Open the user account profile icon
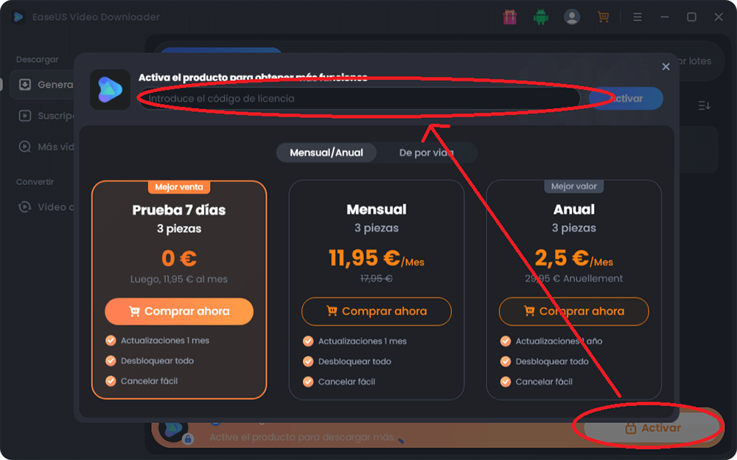Viewport: 737px width, 460px height. [x=572, y=18]
